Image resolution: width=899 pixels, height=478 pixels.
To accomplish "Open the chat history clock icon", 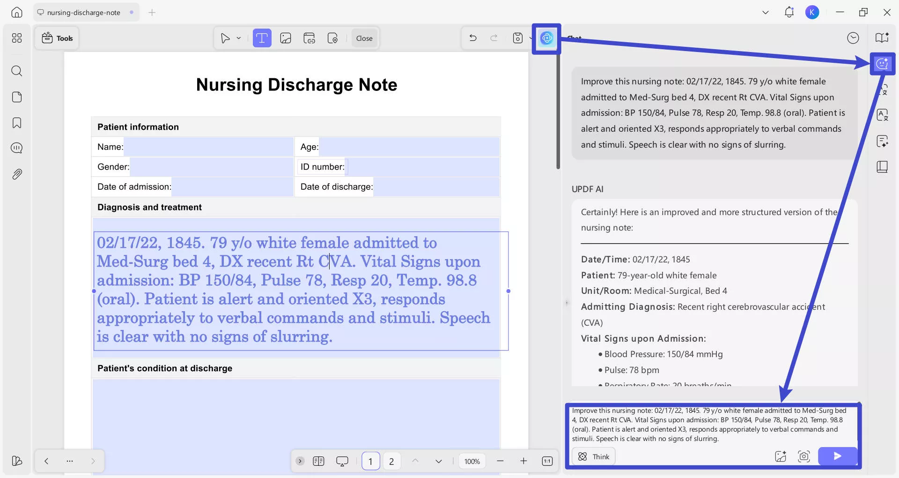I will 853,38.
